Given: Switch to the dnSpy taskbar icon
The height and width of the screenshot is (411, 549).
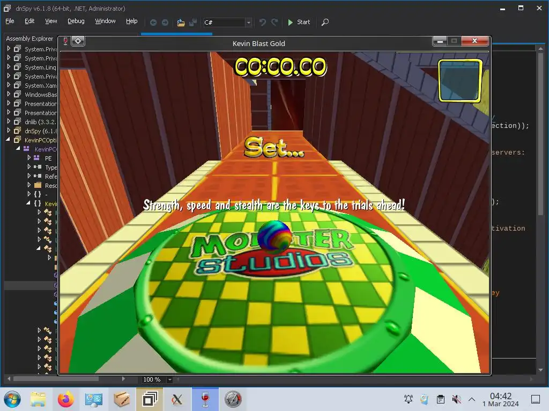Looking at the screenshot, I should (x=150, y=399).
